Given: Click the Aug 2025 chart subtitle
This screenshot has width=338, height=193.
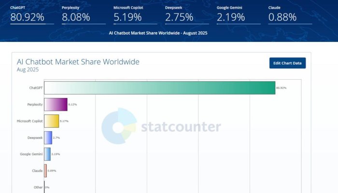Looking at the screenshot, I should coord(28,69).
